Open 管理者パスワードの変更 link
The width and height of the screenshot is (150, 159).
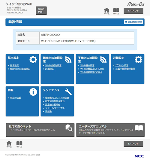click(x=57, y=98)
